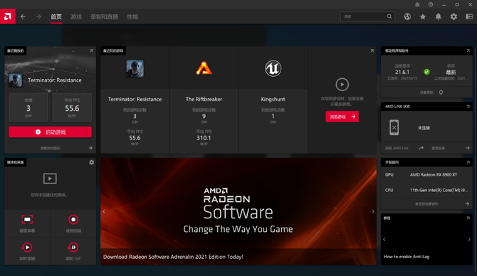
Task: Switch to the 游戏 gaming tab
Action: pyautogui.click(x=76, y=17)
